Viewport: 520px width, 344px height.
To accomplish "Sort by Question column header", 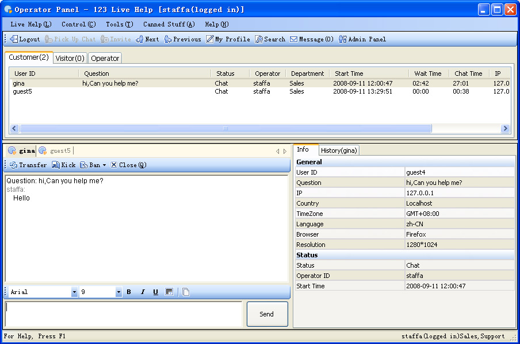I will [145, 74].
